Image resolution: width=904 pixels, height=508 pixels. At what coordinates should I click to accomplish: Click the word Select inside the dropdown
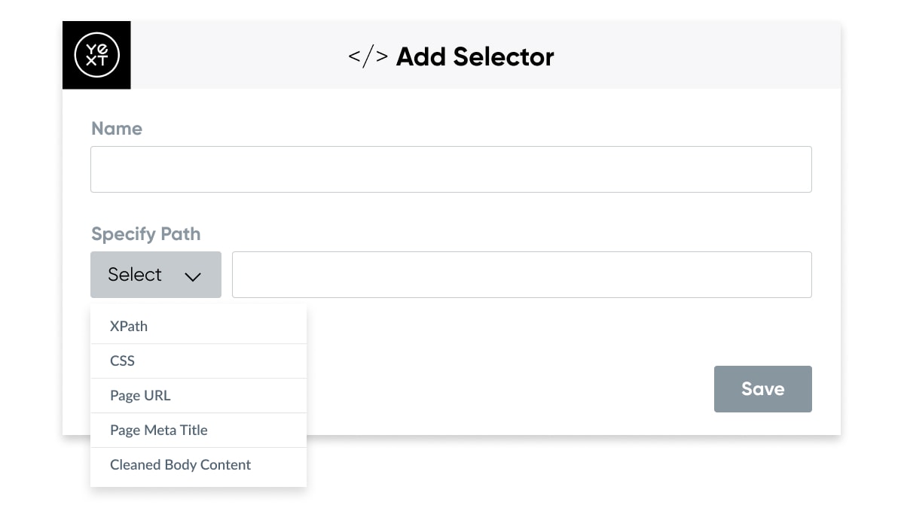135,275
